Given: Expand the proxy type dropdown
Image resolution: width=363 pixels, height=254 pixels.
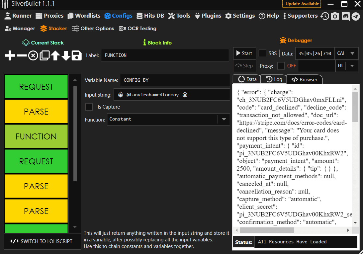Looking at the screenshot, I should tap(352, 66).
